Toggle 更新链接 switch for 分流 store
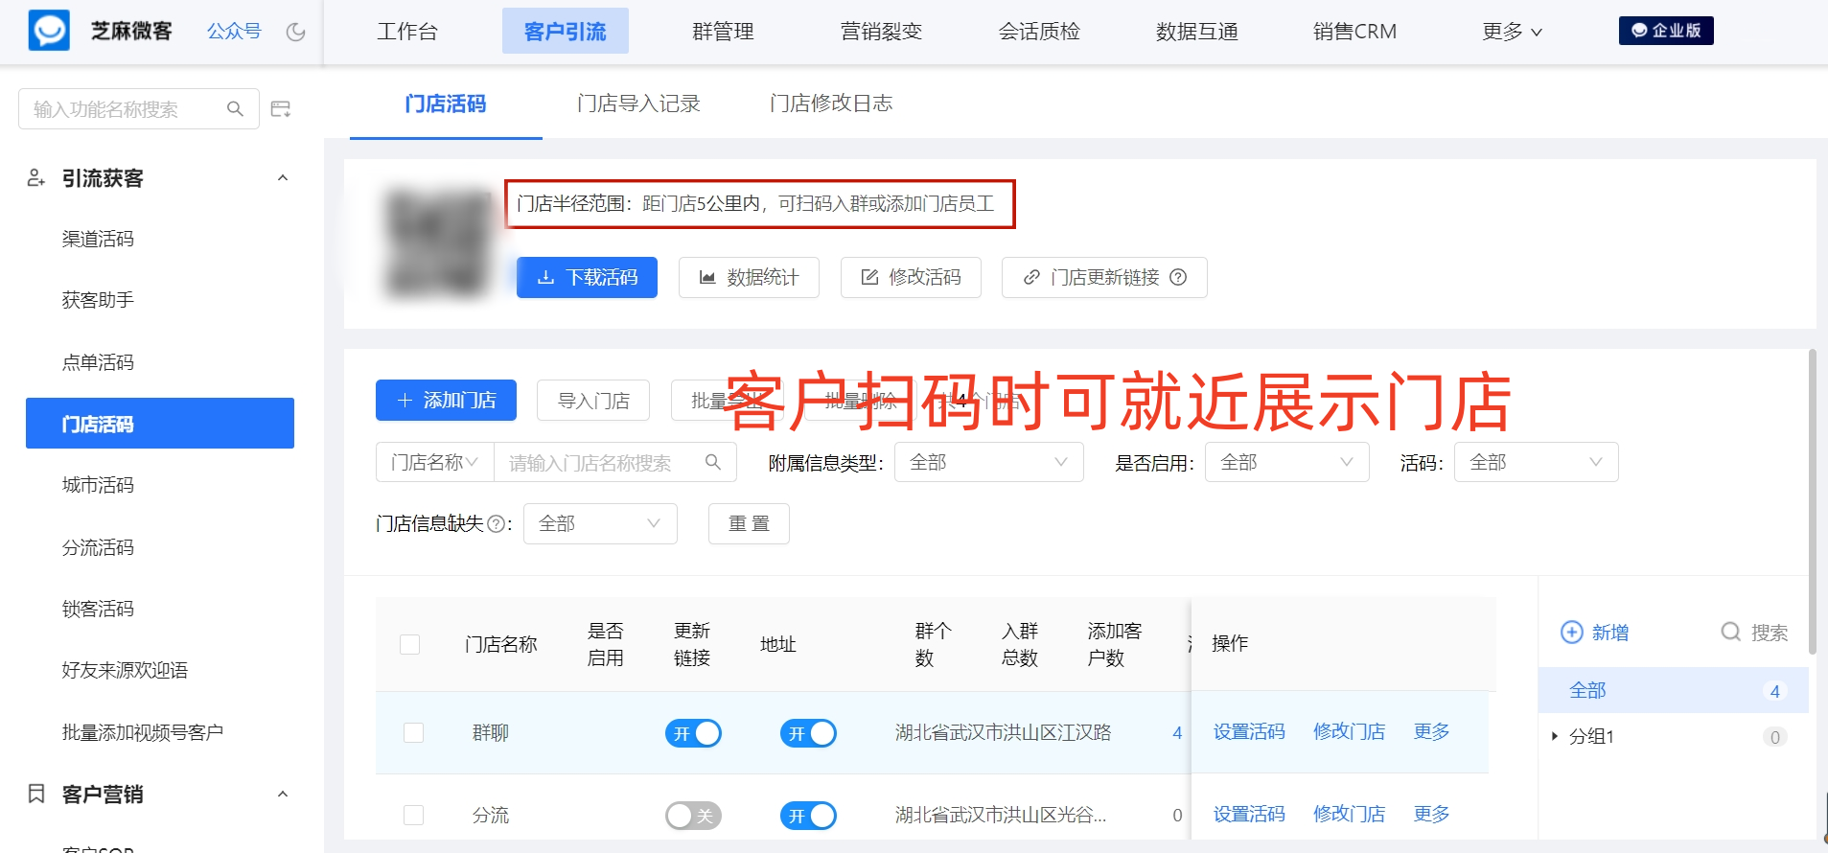 point(808,816)
